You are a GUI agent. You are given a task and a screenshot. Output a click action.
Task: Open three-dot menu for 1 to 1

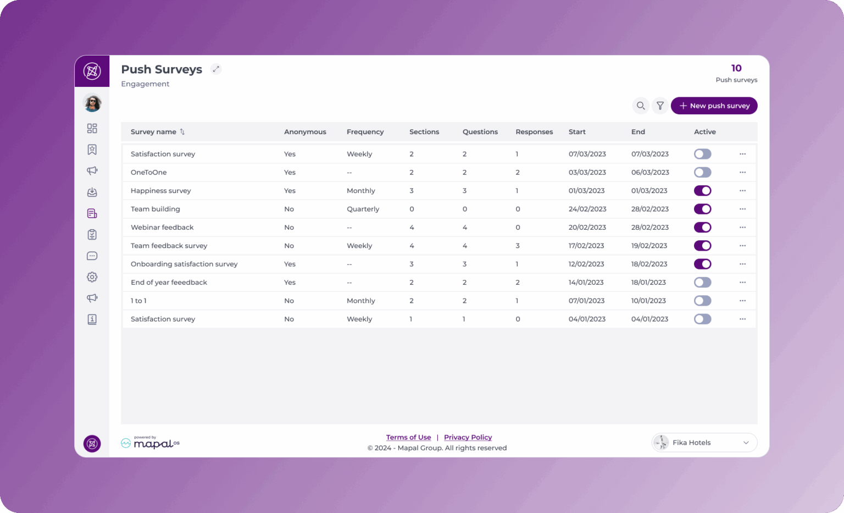tap(742, 301)
